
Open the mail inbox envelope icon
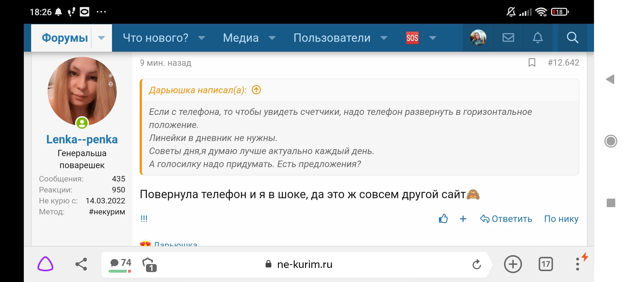click(508, 38)
